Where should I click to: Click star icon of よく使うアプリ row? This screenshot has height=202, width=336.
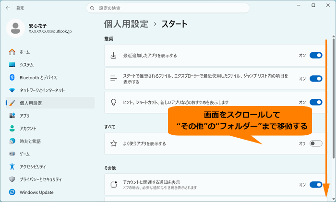click(x=113, y=143)
